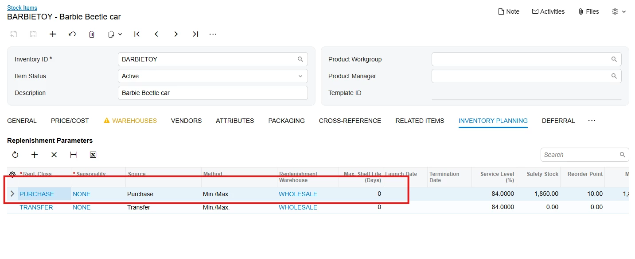Go to the last record

pos(195,34)
